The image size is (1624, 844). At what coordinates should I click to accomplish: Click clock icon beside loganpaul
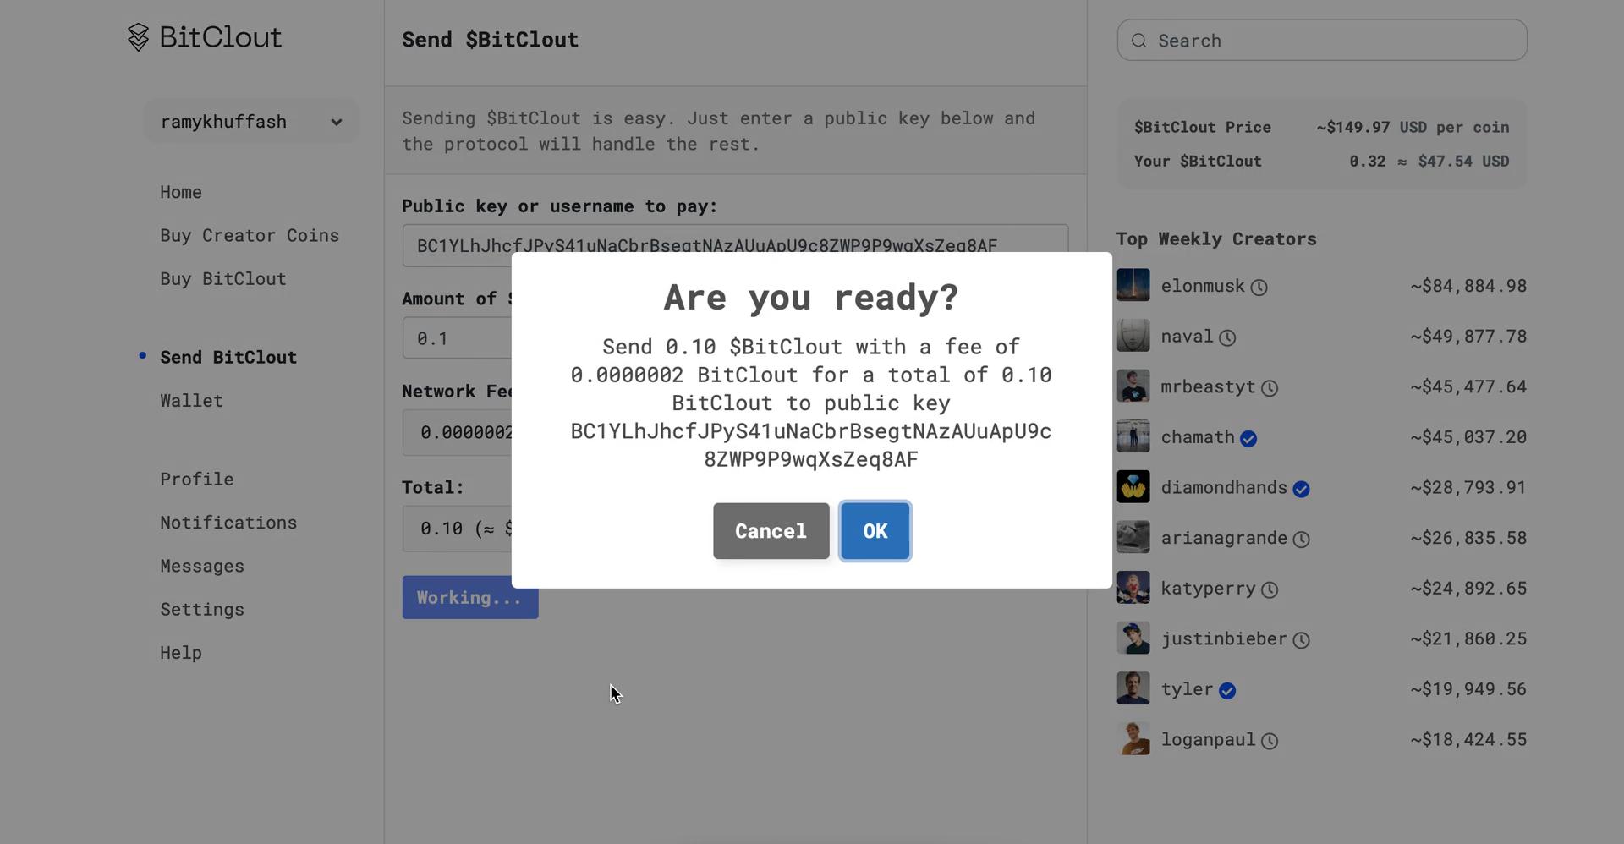[1270, 742]
